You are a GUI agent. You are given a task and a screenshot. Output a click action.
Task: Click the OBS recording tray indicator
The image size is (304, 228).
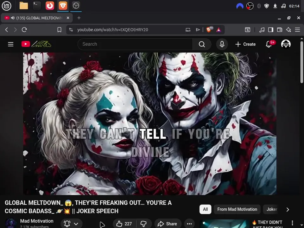250,6
